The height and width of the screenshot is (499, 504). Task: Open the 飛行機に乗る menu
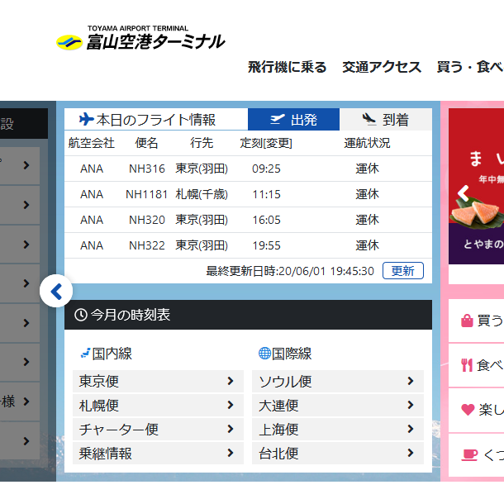(287, 67)
